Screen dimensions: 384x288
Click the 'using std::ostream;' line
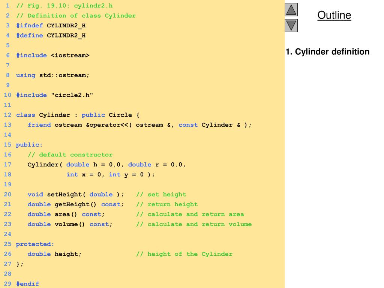52,75
